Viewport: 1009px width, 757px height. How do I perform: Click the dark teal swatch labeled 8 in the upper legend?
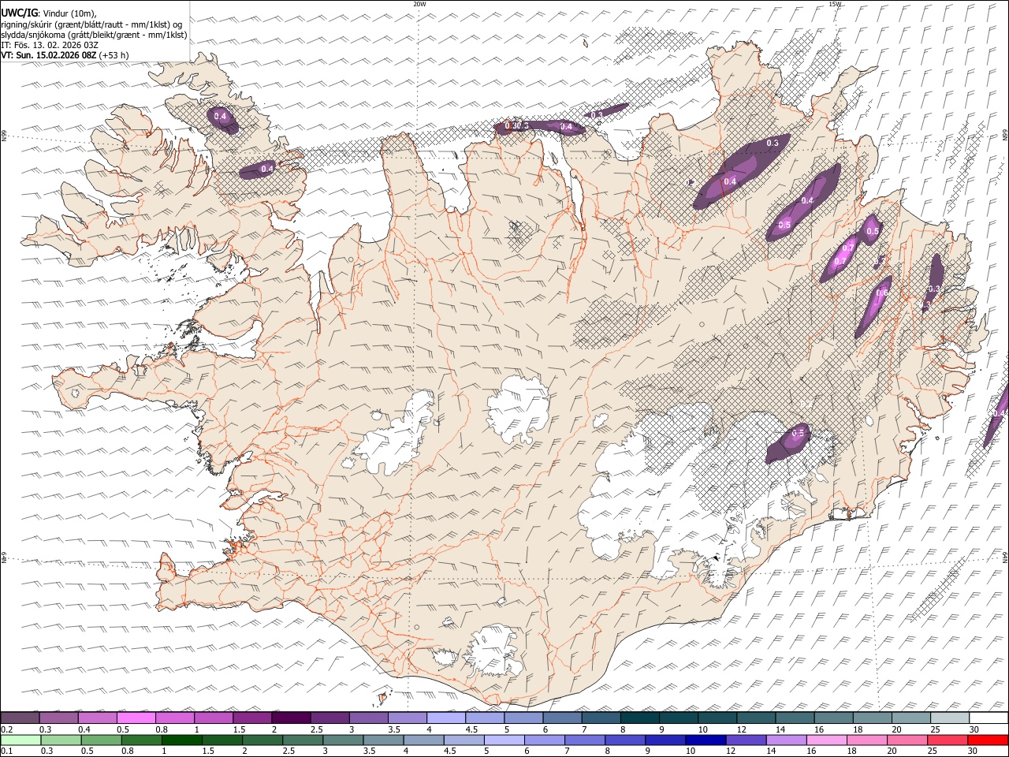pos(639,718)
